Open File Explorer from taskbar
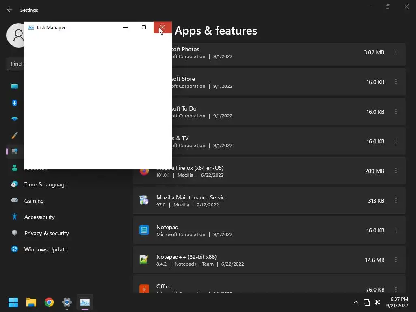The height and width of the screenshot is (312, 416). (x=31, y=302)
